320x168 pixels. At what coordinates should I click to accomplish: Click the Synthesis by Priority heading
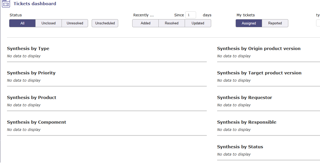(31, 73)
